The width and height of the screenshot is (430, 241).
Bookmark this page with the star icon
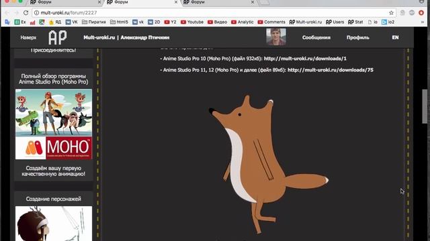pos(391,13)
